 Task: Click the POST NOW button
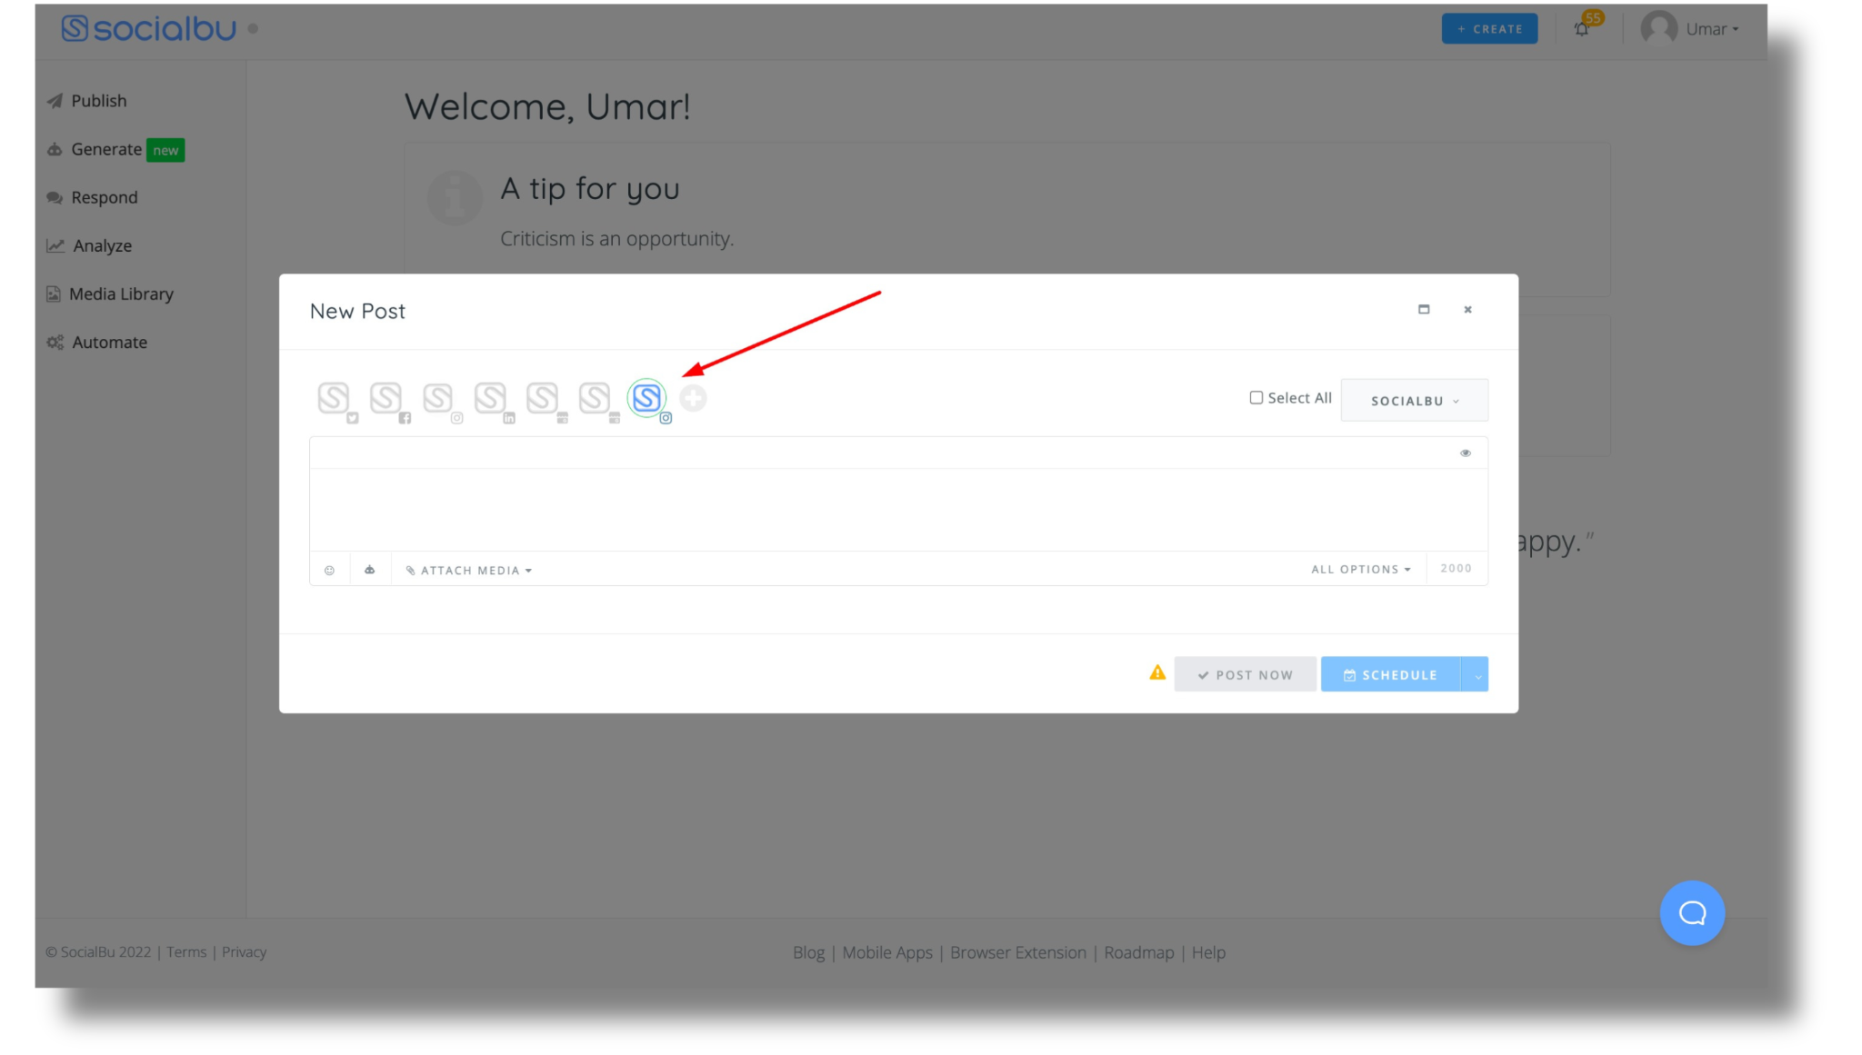click(1246, 674)
